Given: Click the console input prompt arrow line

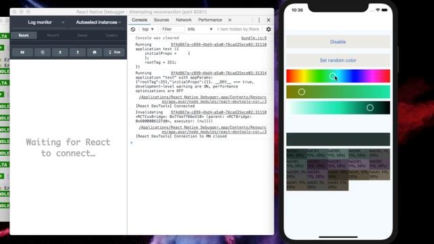Looking at the screenshot, I should [201, 143].
